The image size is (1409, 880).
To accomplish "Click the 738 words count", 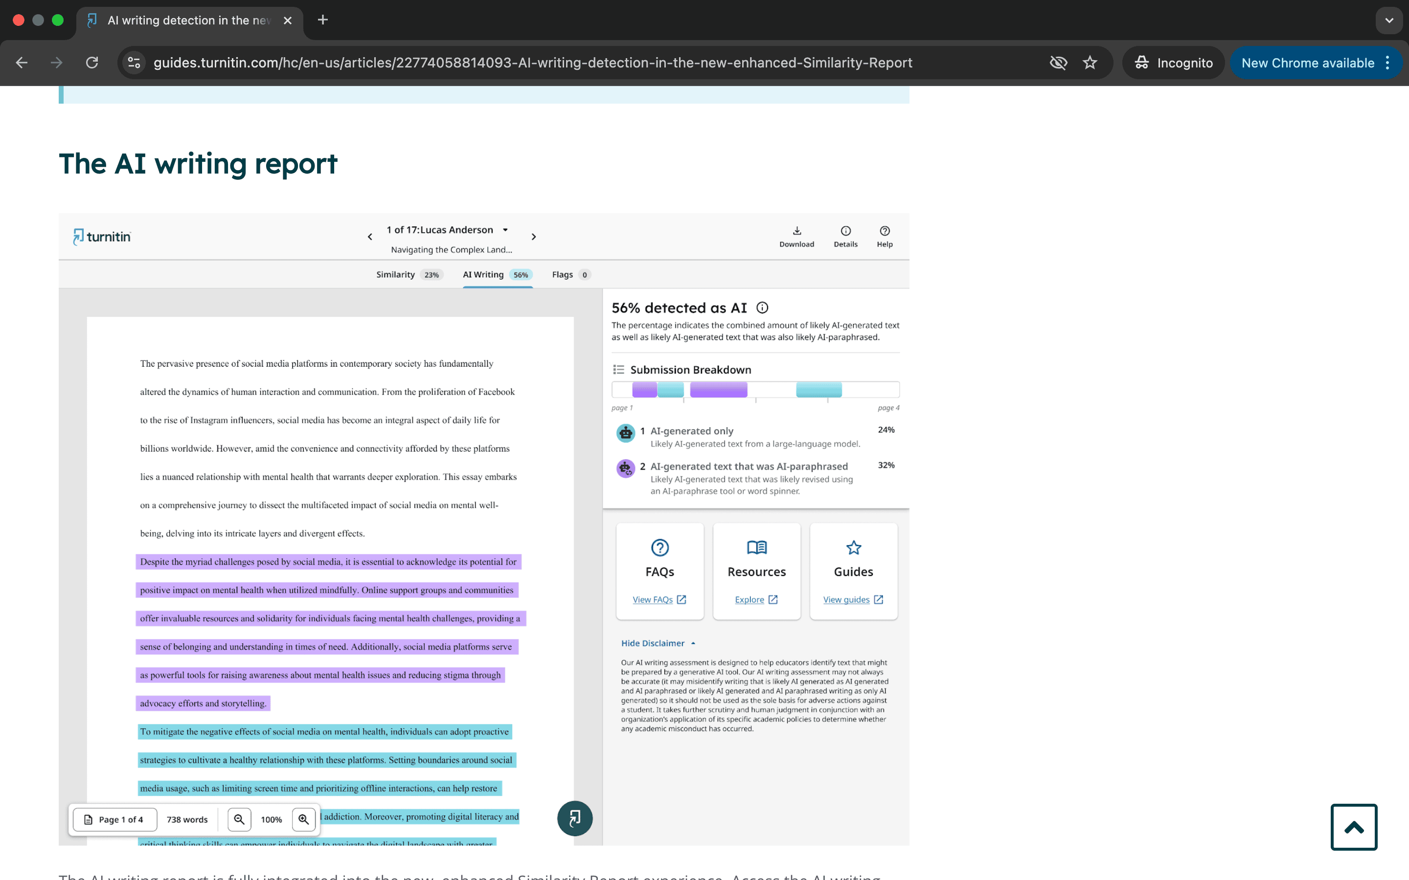I will [187, 819].
